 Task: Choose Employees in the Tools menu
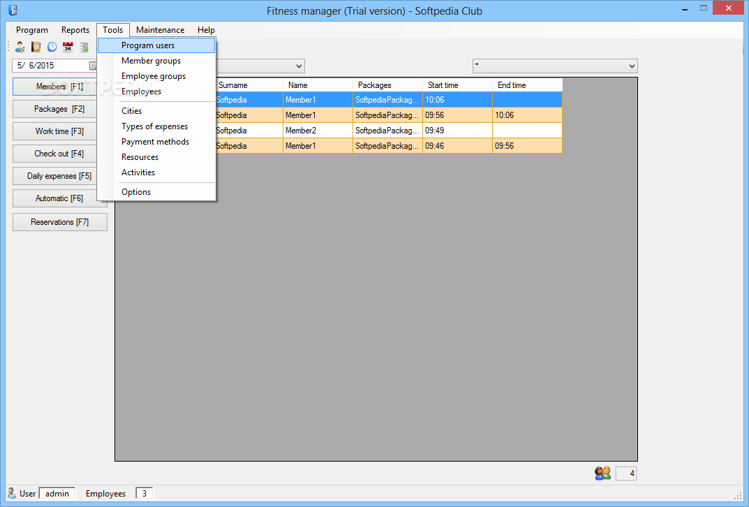pyautogui.click(x=156, y=91)
